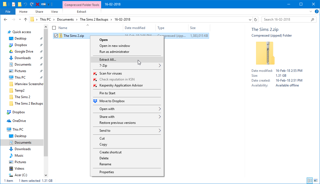Go back with the left arrow button
The image size is (320, 184).
(5, 20)
